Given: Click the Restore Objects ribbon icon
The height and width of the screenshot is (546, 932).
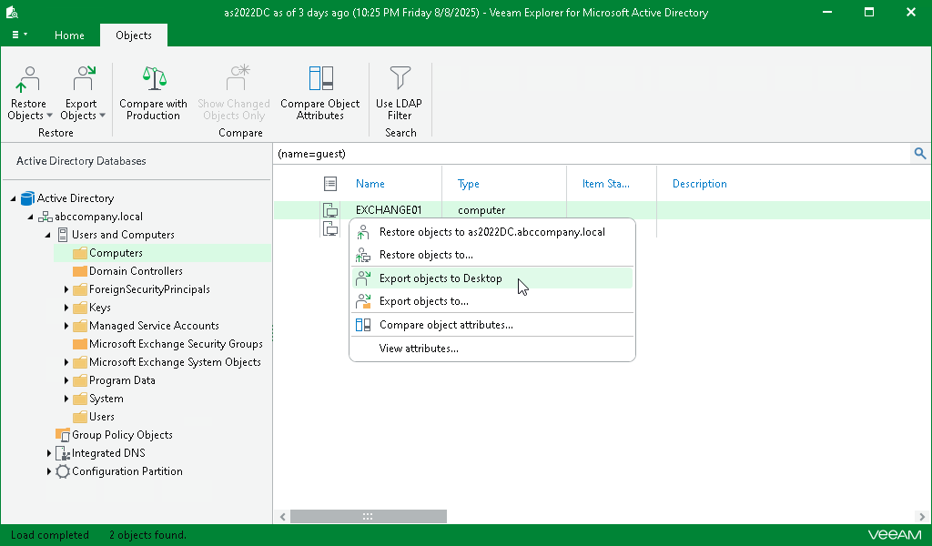Looking at the screenshot, I should click(x=28, y=79).
